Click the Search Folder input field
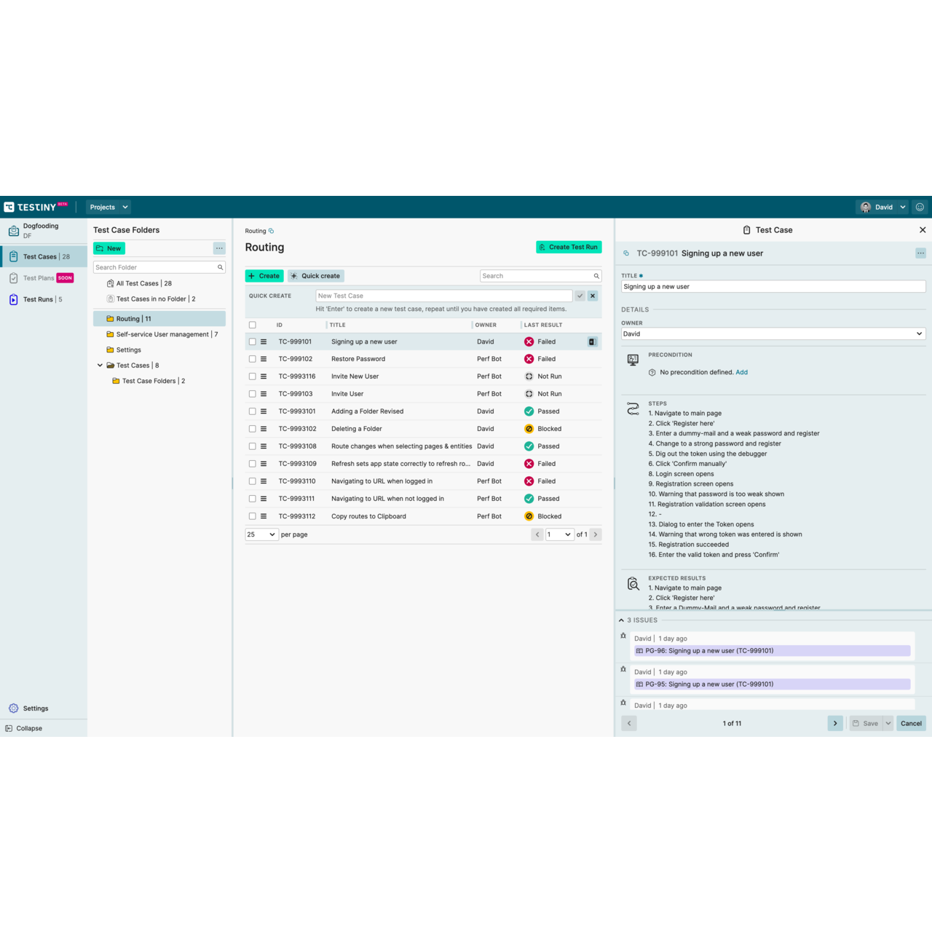This screenshot has width=932, height=932. coord(155,267)
